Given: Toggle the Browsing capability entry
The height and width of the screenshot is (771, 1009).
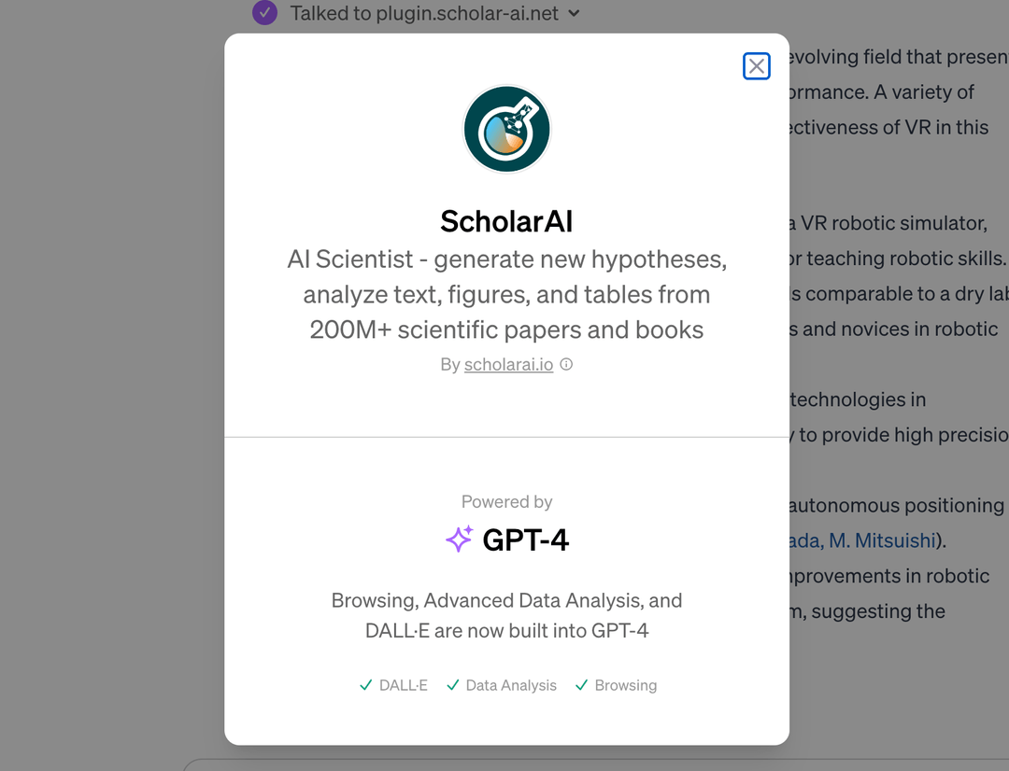Looking at the screenshot, I should click(x=616, y=684).
